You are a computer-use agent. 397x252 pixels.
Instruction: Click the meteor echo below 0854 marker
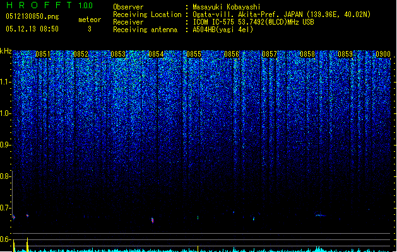click(x=152, y=220)
